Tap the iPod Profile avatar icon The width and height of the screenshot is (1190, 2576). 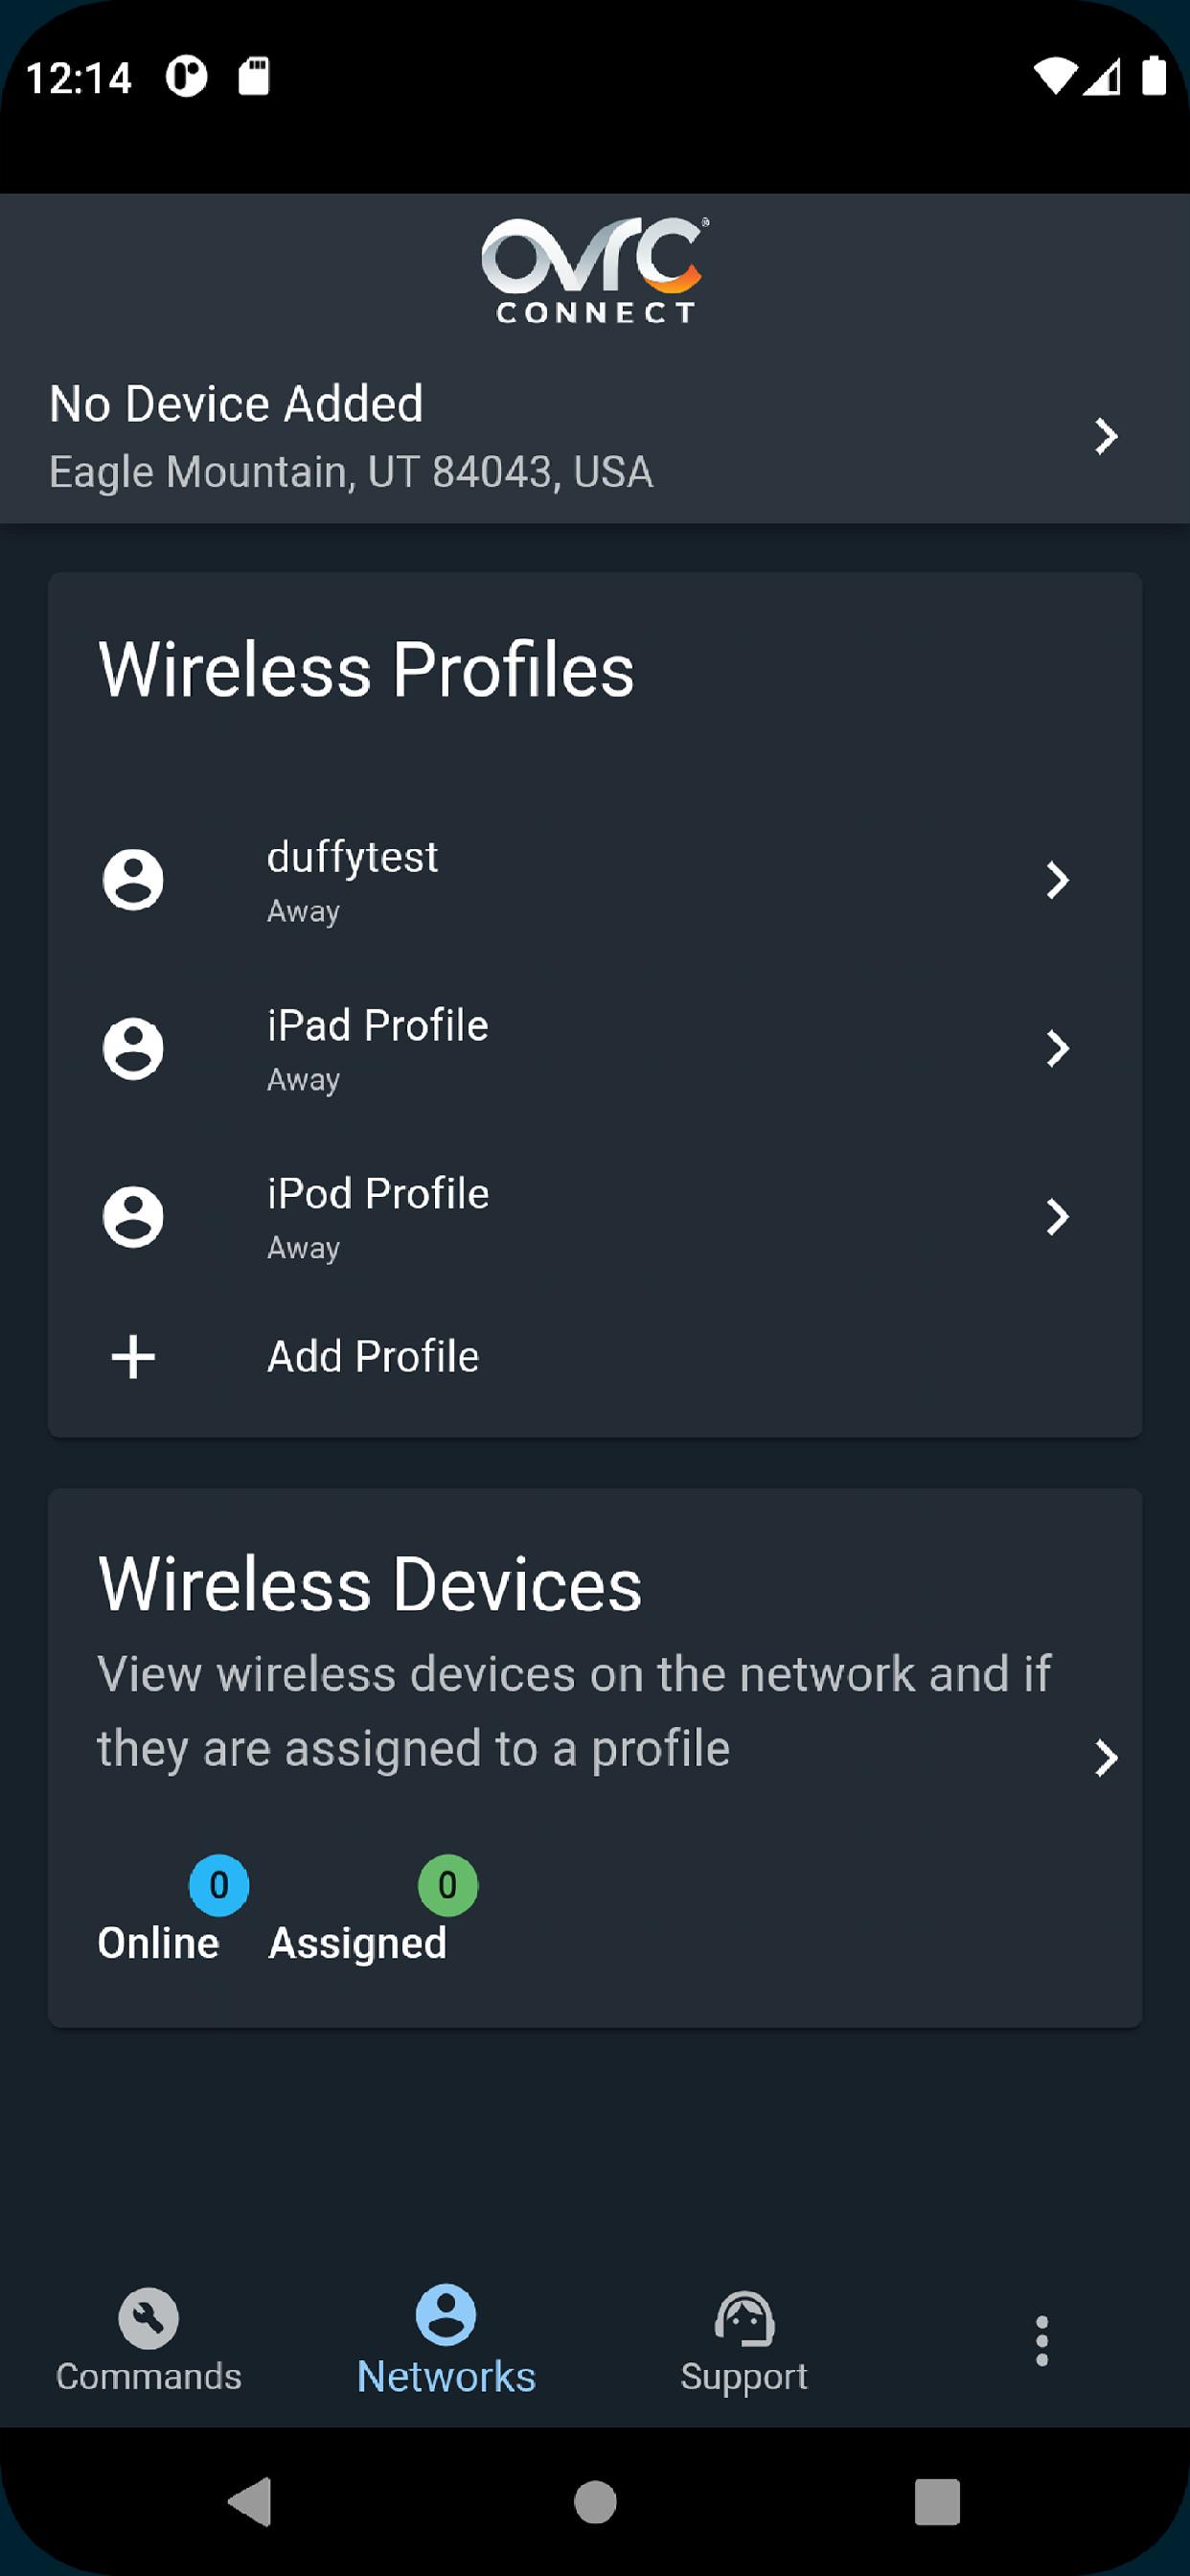[x=133, y=1217]
